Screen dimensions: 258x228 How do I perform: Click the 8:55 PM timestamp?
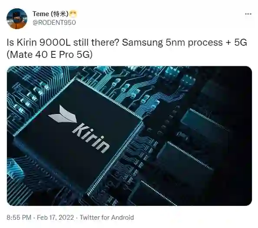[19, 218]
